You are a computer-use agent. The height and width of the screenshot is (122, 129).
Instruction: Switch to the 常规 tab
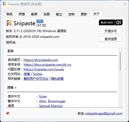(x=9, y=14)
